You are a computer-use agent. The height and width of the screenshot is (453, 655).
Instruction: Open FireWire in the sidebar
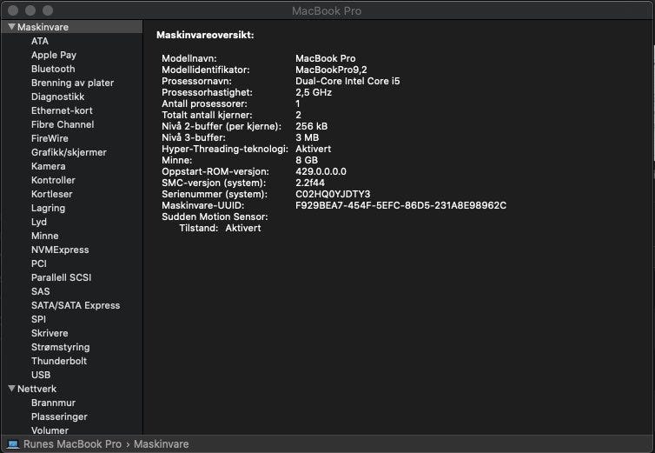50,138
